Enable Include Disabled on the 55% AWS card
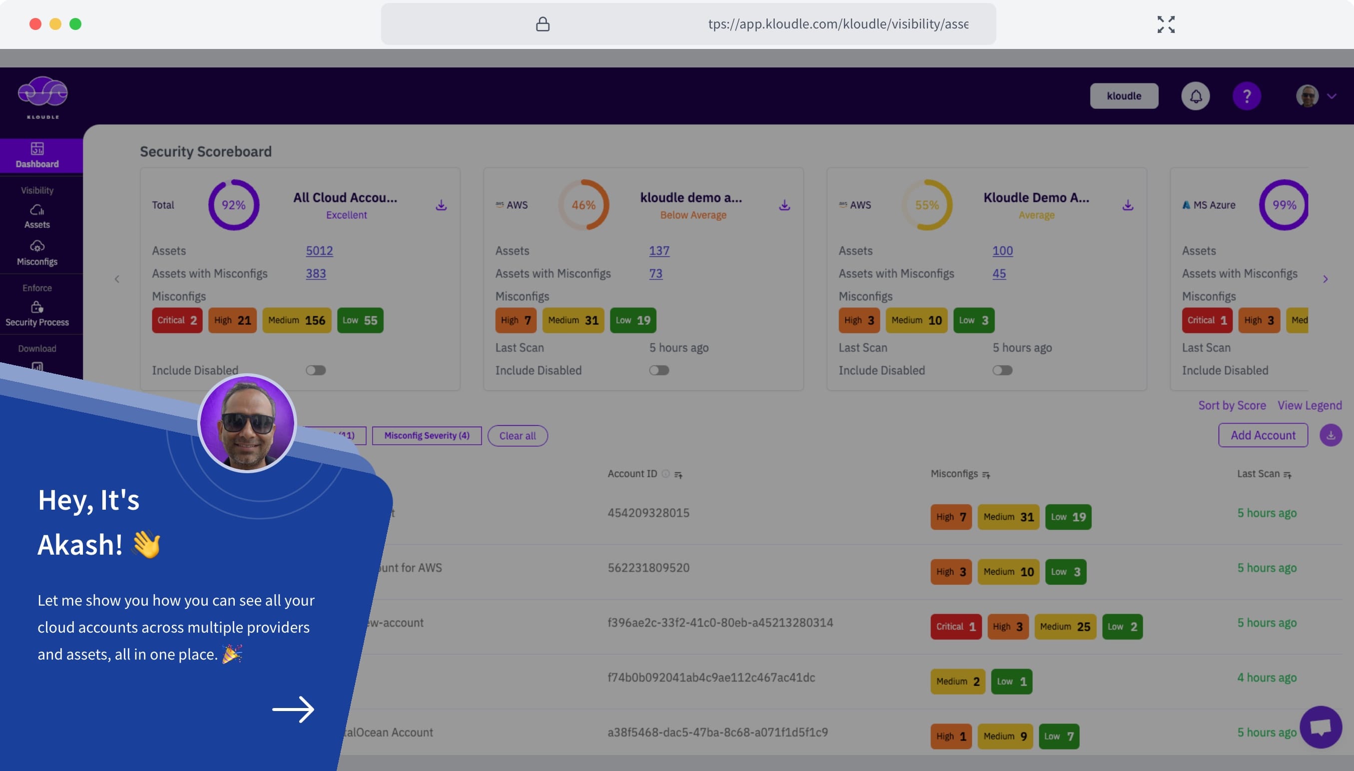This screenshot has width=1354, height=771. pyautogui.click(x=1002, y=370)
